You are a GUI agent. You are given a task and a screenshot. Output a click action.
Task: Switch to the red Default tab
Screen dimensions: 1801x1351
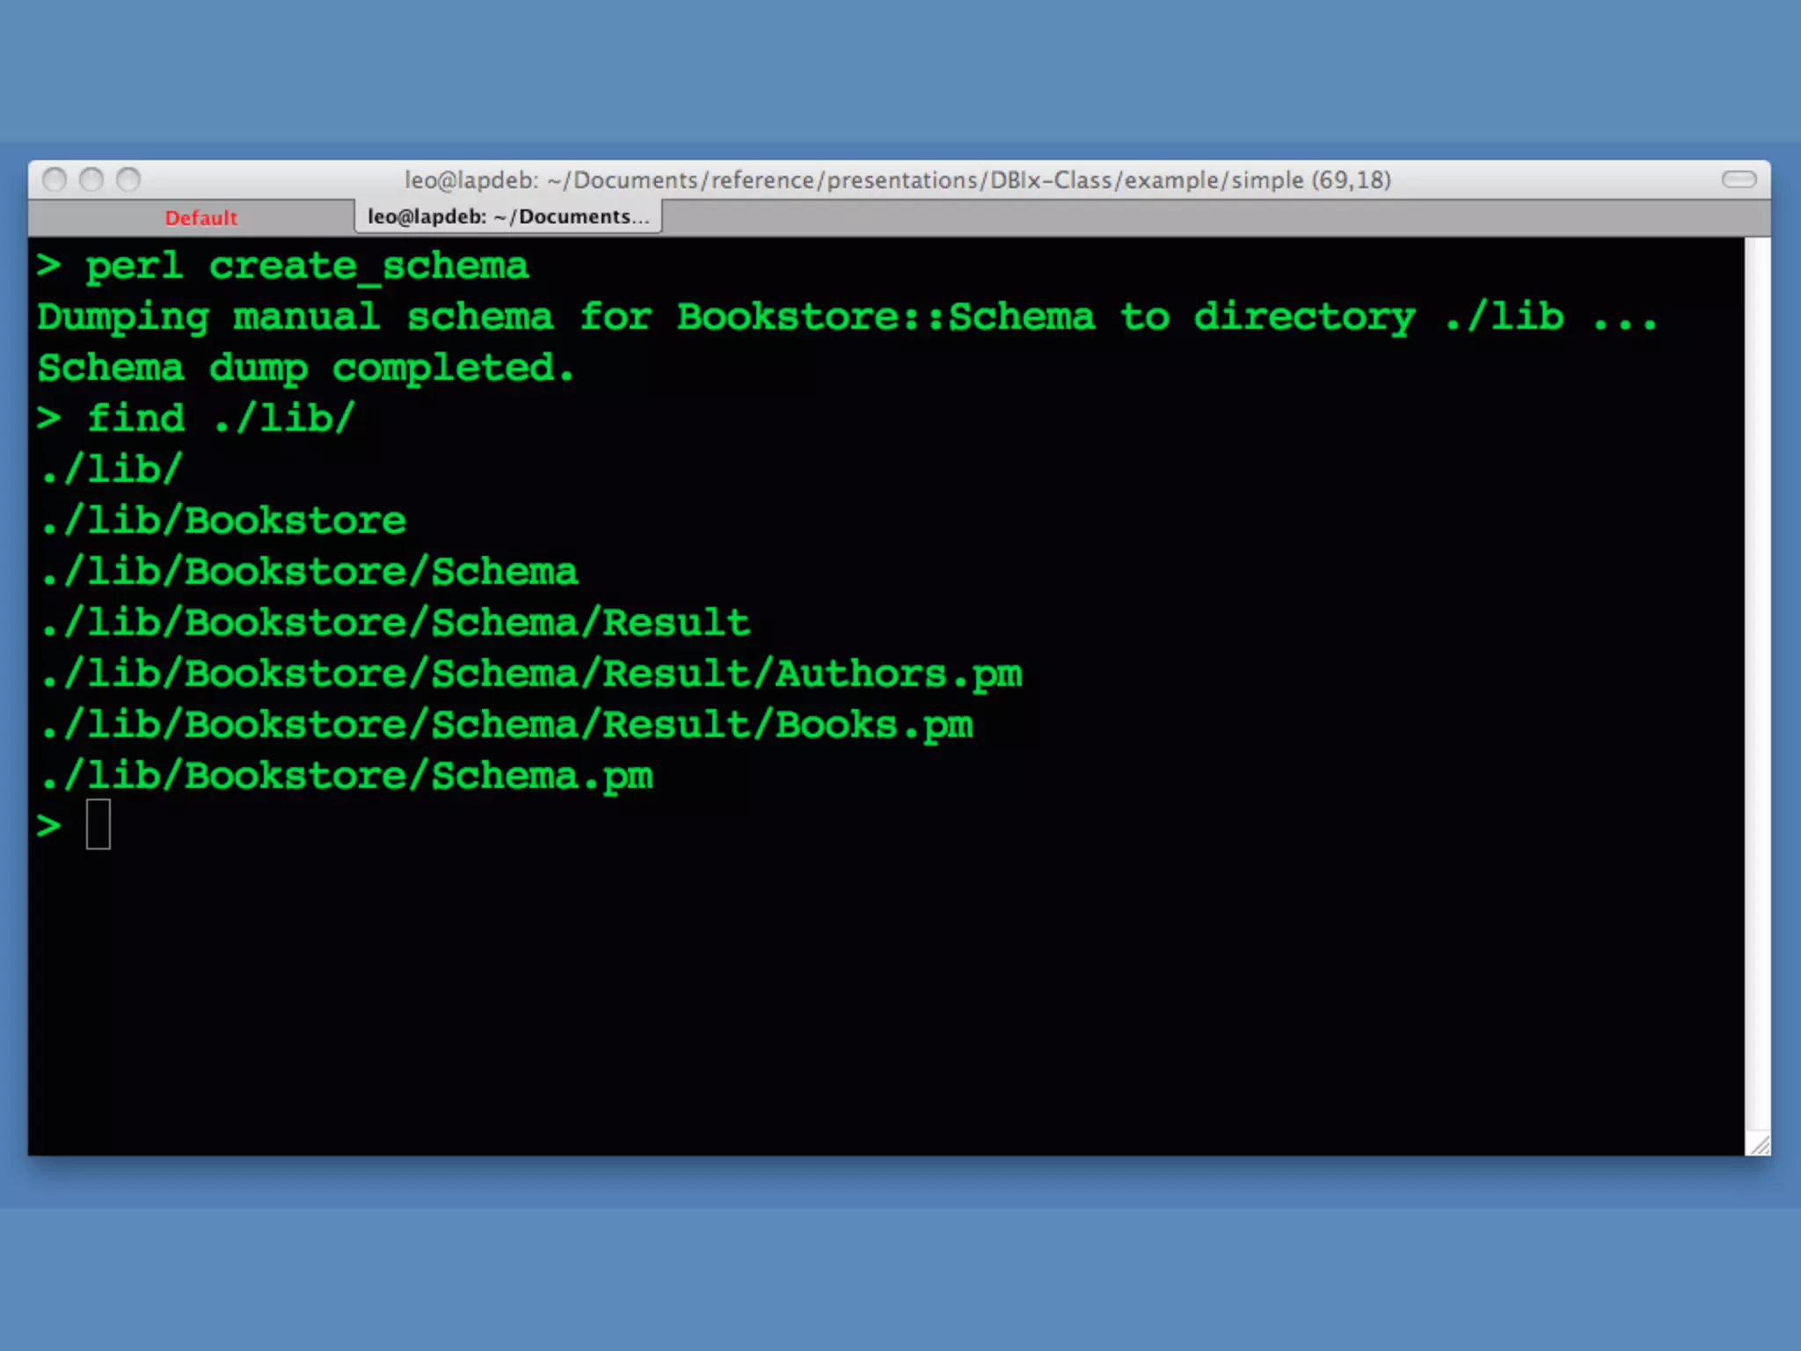point(201,218)
